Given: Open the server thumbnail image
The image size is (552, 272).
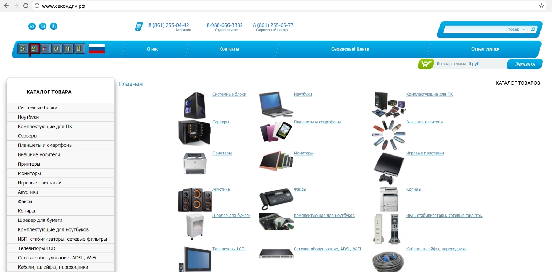Looking at the screenshot, I should (x=194, y=133).
